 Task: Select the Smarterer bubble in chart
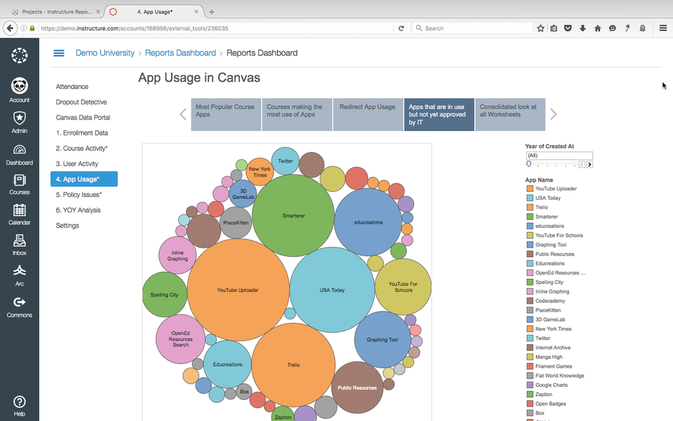[293, 216]
